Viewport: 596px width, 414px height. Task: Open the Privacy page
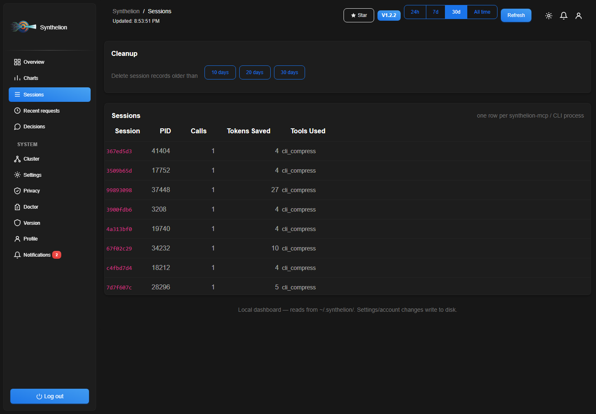tap(50, 191)
